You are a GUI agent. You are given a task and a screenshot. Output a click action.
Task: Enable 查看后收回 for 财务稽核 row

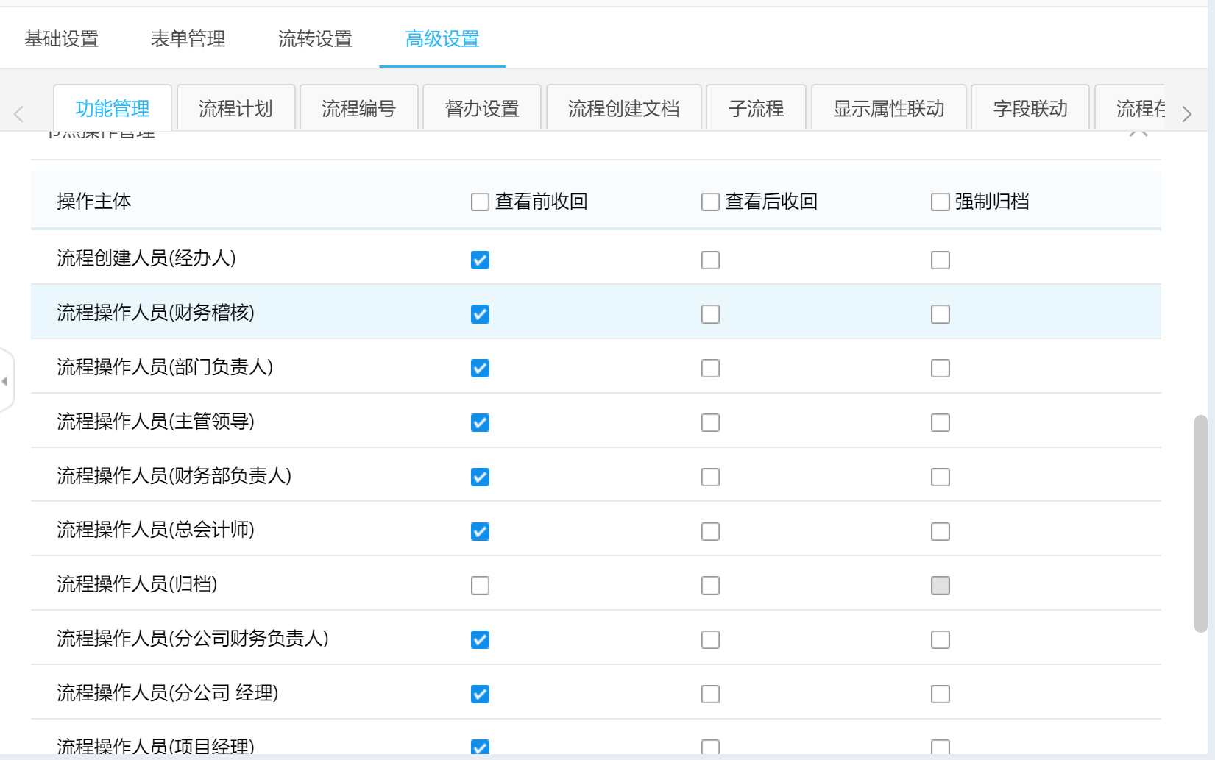click(710, 314)
